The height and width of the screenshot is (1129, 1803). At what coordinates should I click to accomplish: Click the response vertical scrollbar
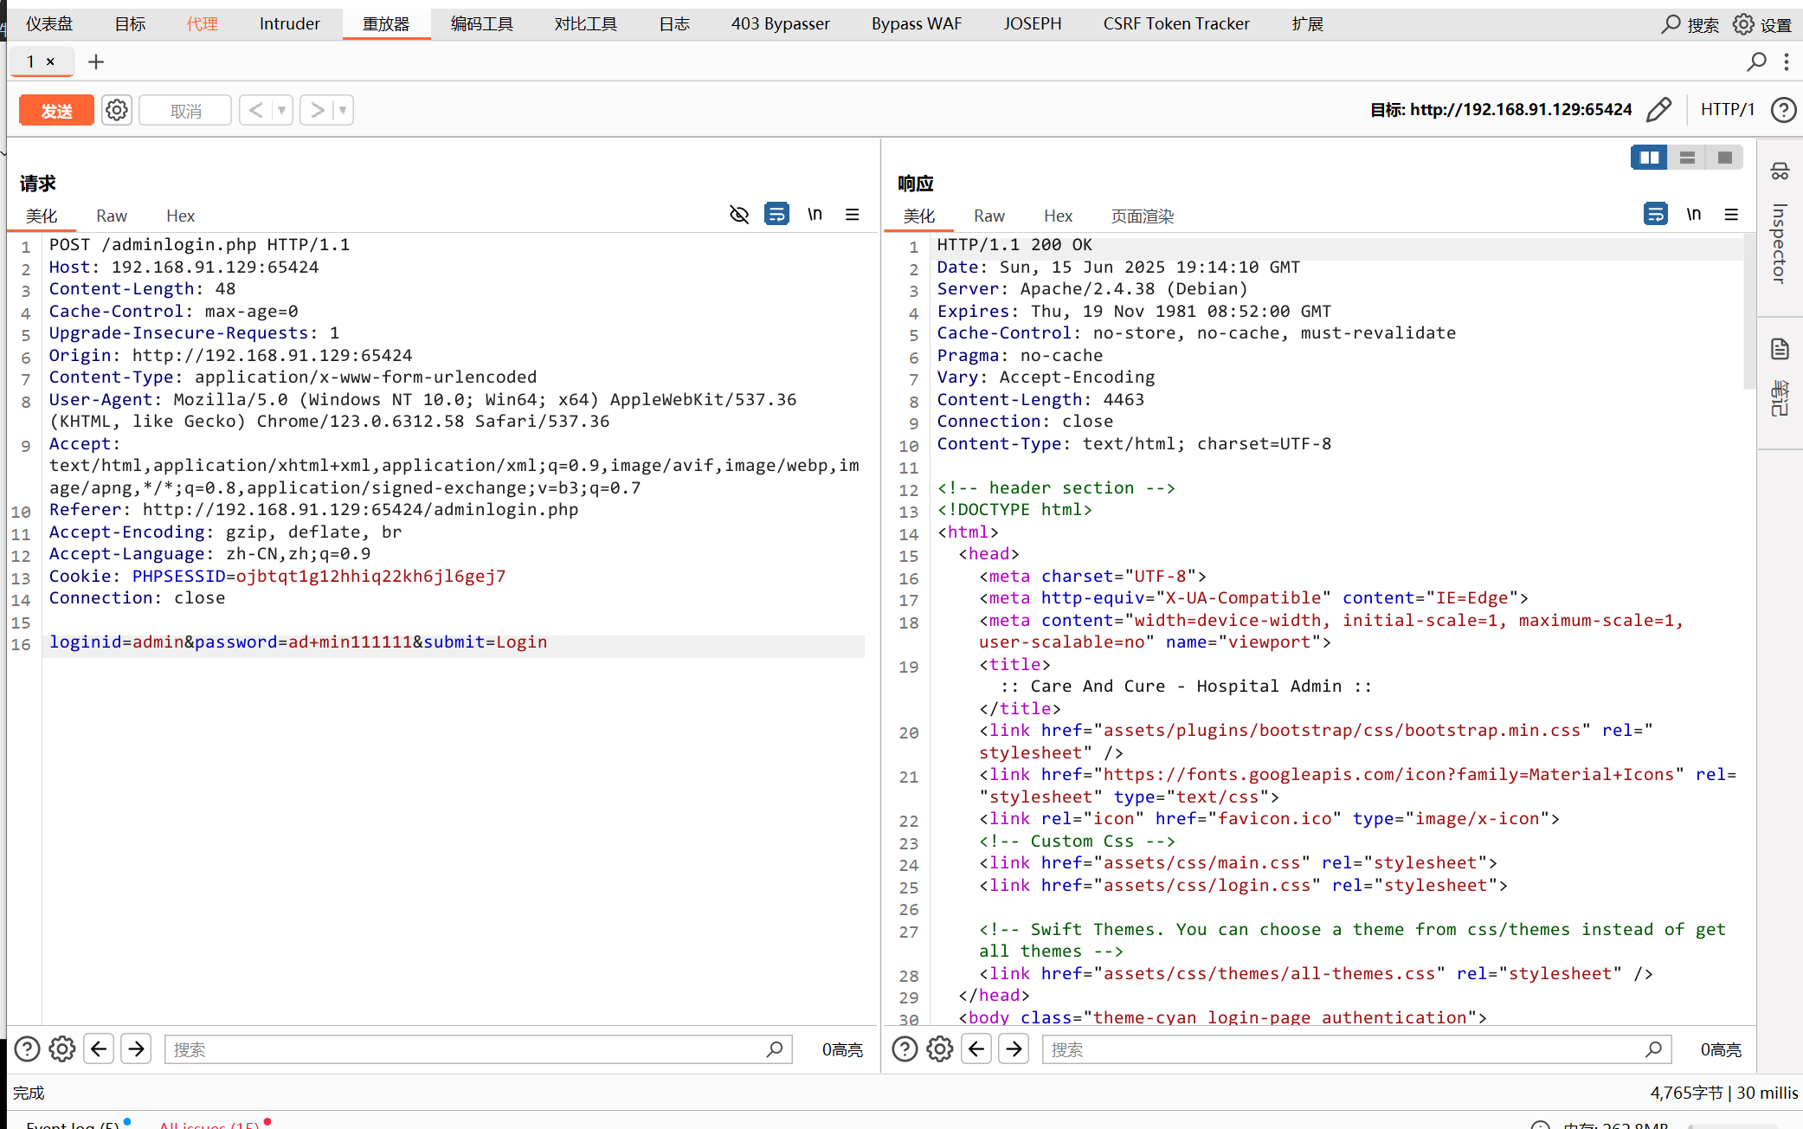1749,312
